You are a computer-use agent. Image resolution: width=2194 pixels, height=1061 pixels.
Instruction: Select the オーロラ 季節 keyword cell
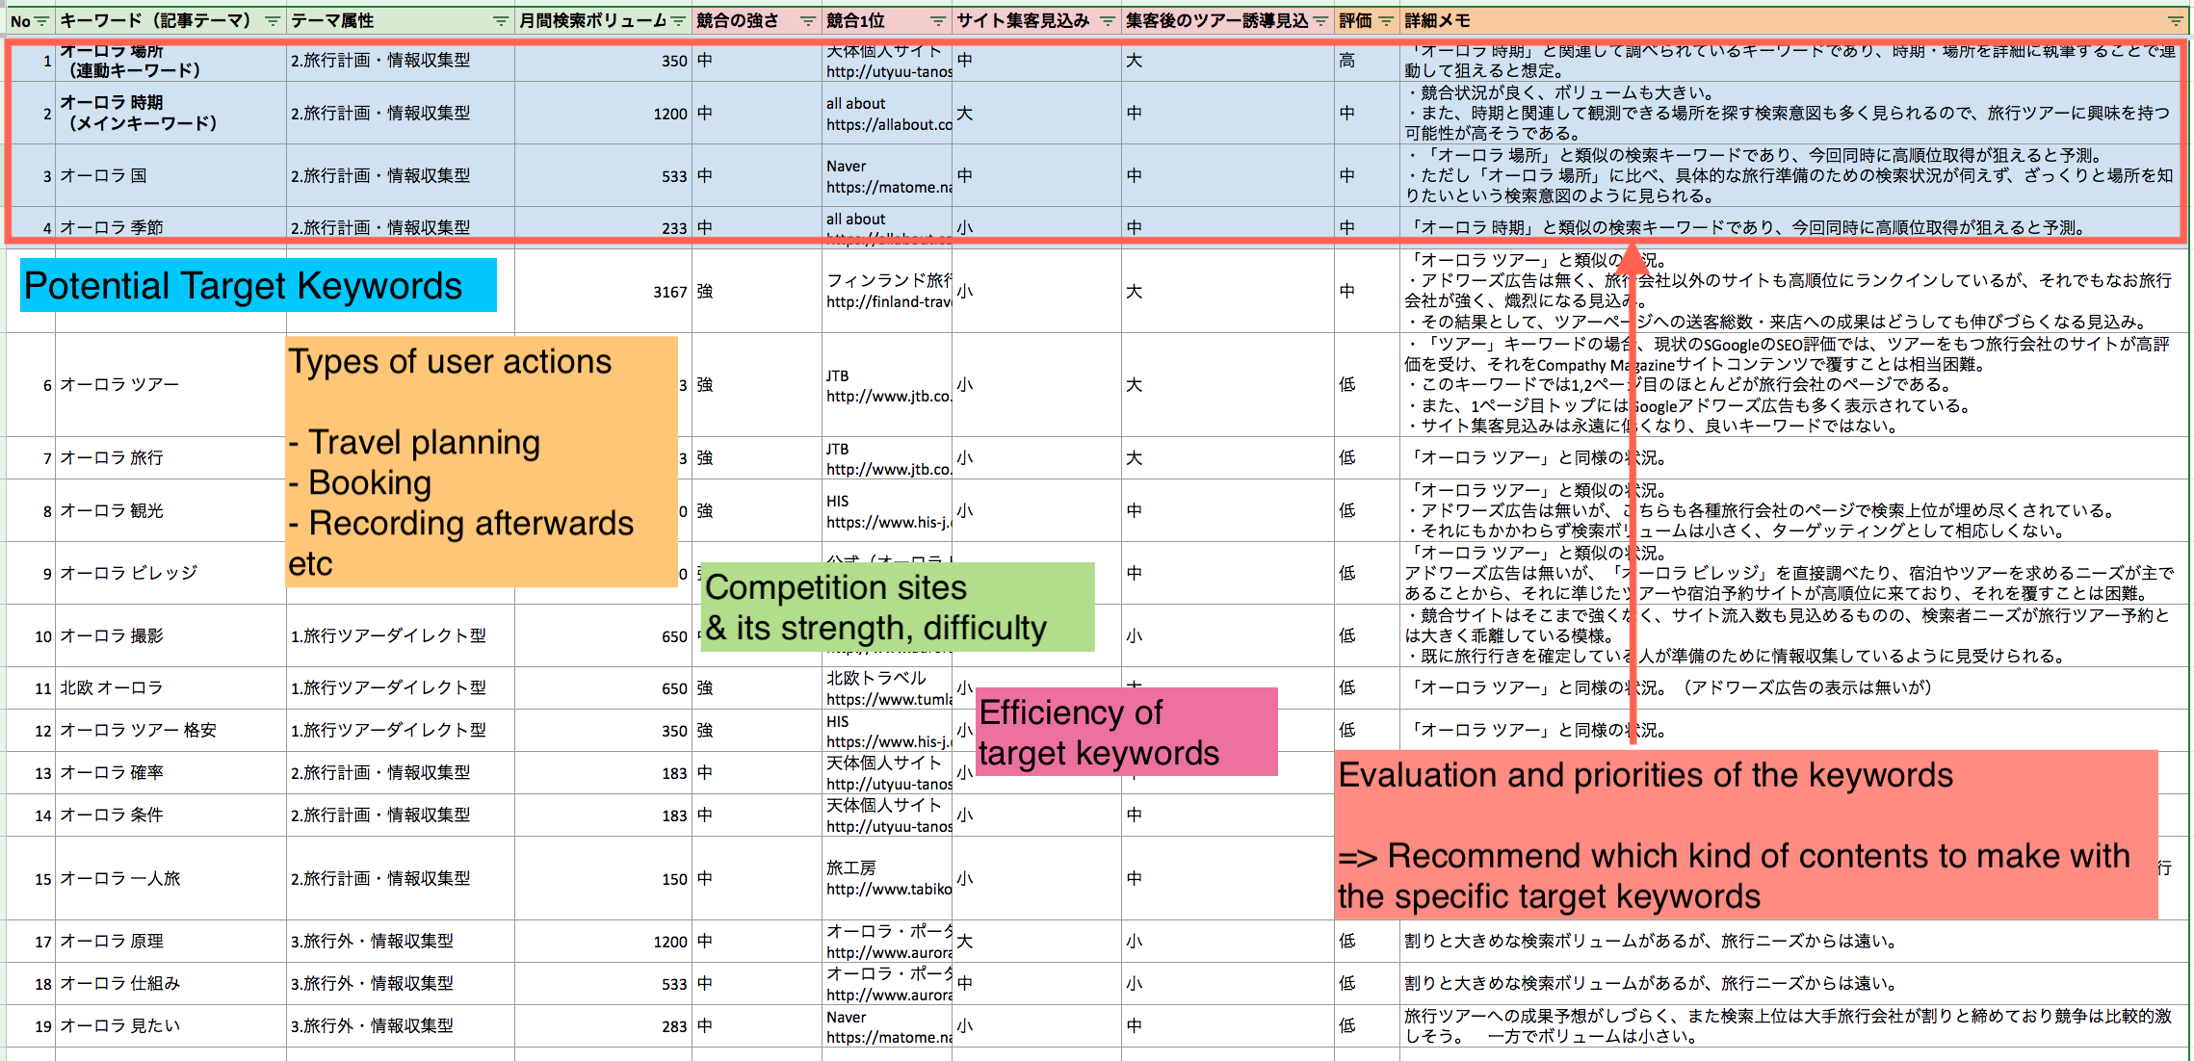point(170,227)
